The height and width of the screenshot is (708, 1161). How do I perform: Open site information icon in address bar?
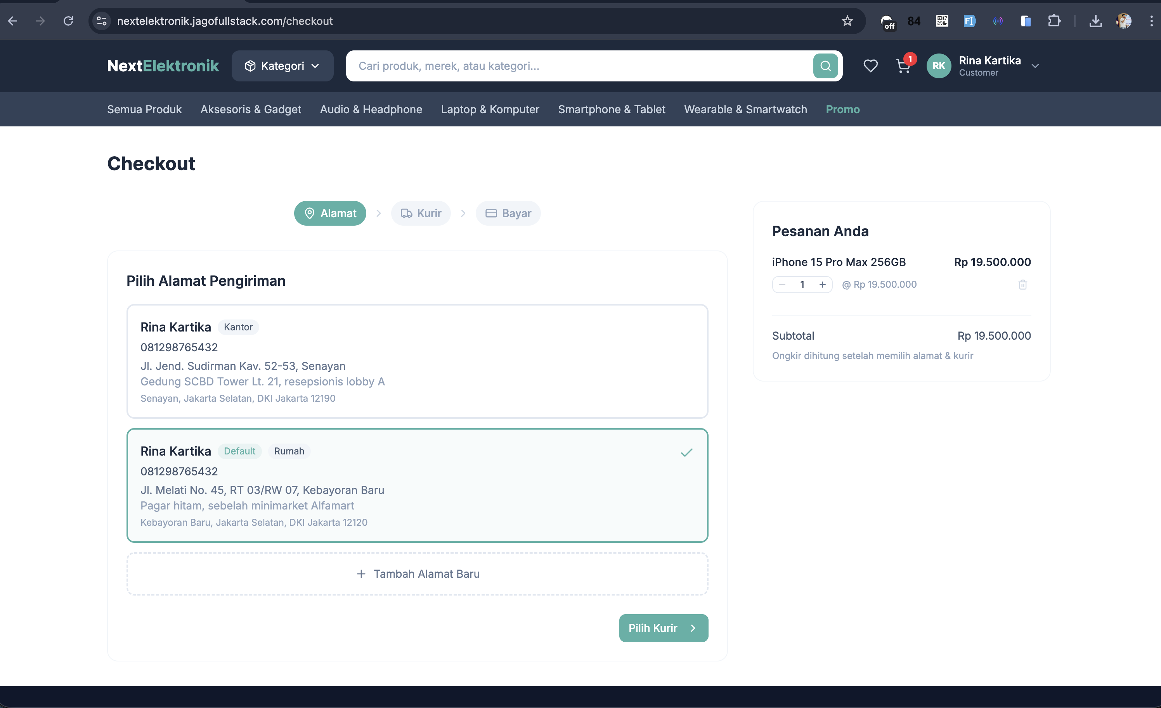(102, 21)
